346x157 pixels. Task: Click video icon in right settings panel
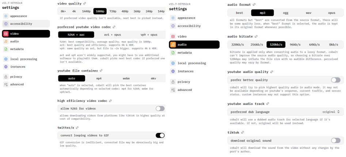(173, 37)
